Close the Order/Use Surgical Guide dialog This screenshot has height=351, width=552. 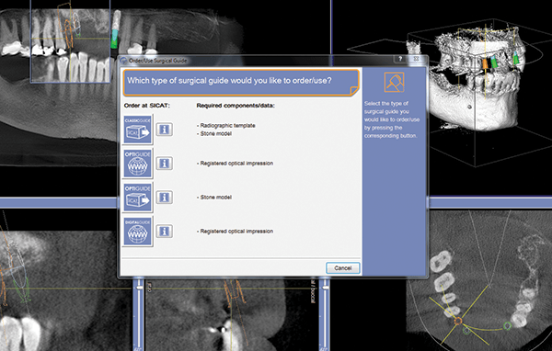click(416, 60)
